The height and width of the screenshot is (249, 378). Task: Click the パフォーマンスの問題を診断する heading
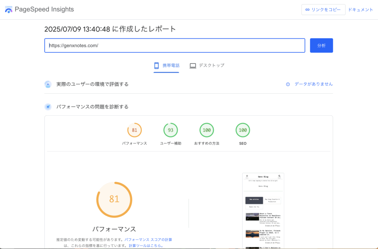click(92, 107)
